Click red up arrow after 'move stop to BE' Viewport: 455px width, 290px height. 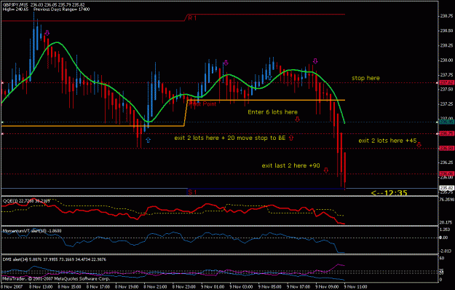[x=291, y=138]
